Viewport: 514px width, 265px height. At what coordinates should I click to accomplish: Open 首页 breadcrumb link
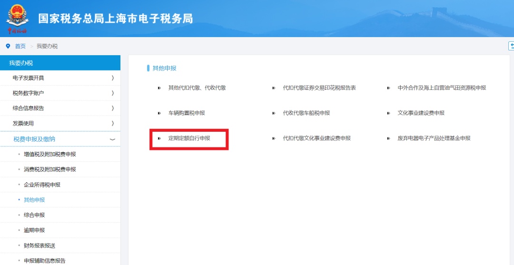[x=20, y=46]
